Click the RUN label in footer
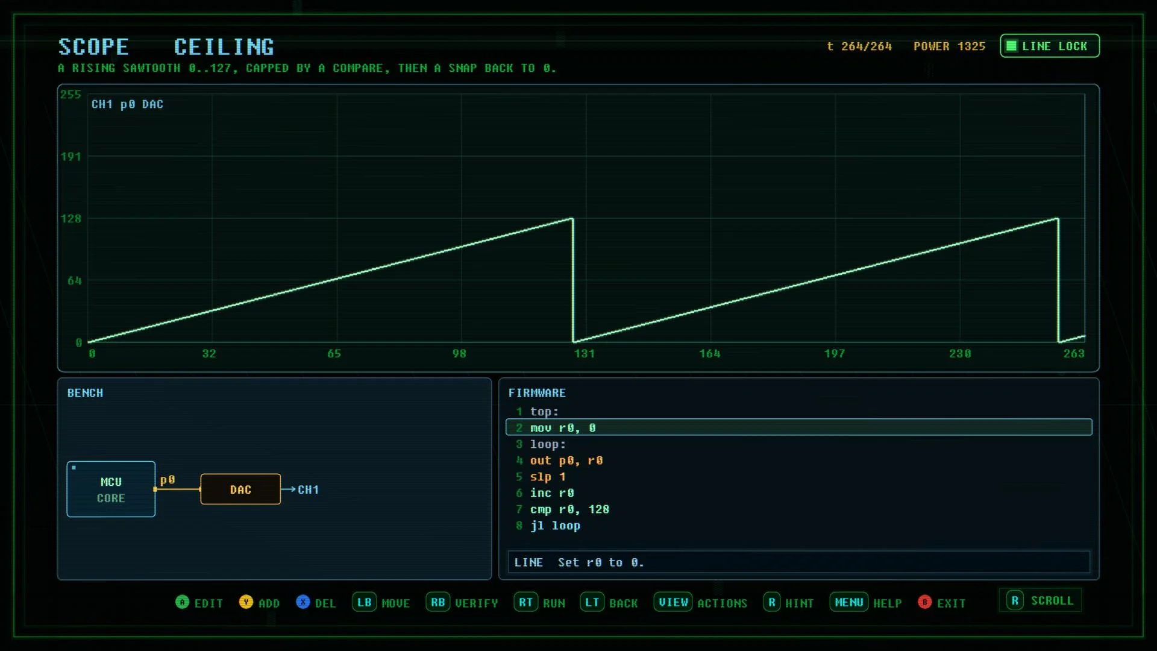Screen dimensions: 1157x651 pyautogui.click(x=554, y=603)
